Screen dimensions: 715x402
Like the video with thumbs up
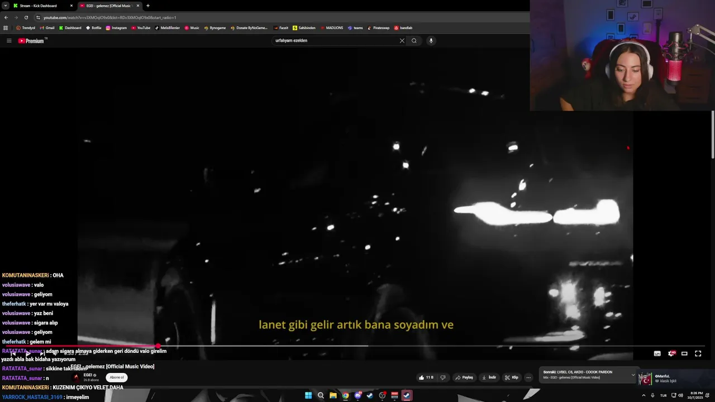tap(426, 377)
